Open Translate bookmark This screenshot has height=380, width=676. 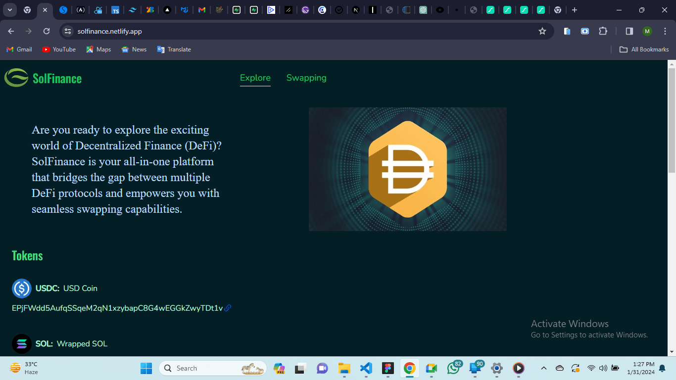[x=174, y=49]
